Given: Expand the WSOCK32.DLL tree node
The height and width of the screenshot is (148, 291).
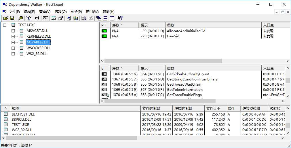Looking at the screenshot, I should coord(13,48).
